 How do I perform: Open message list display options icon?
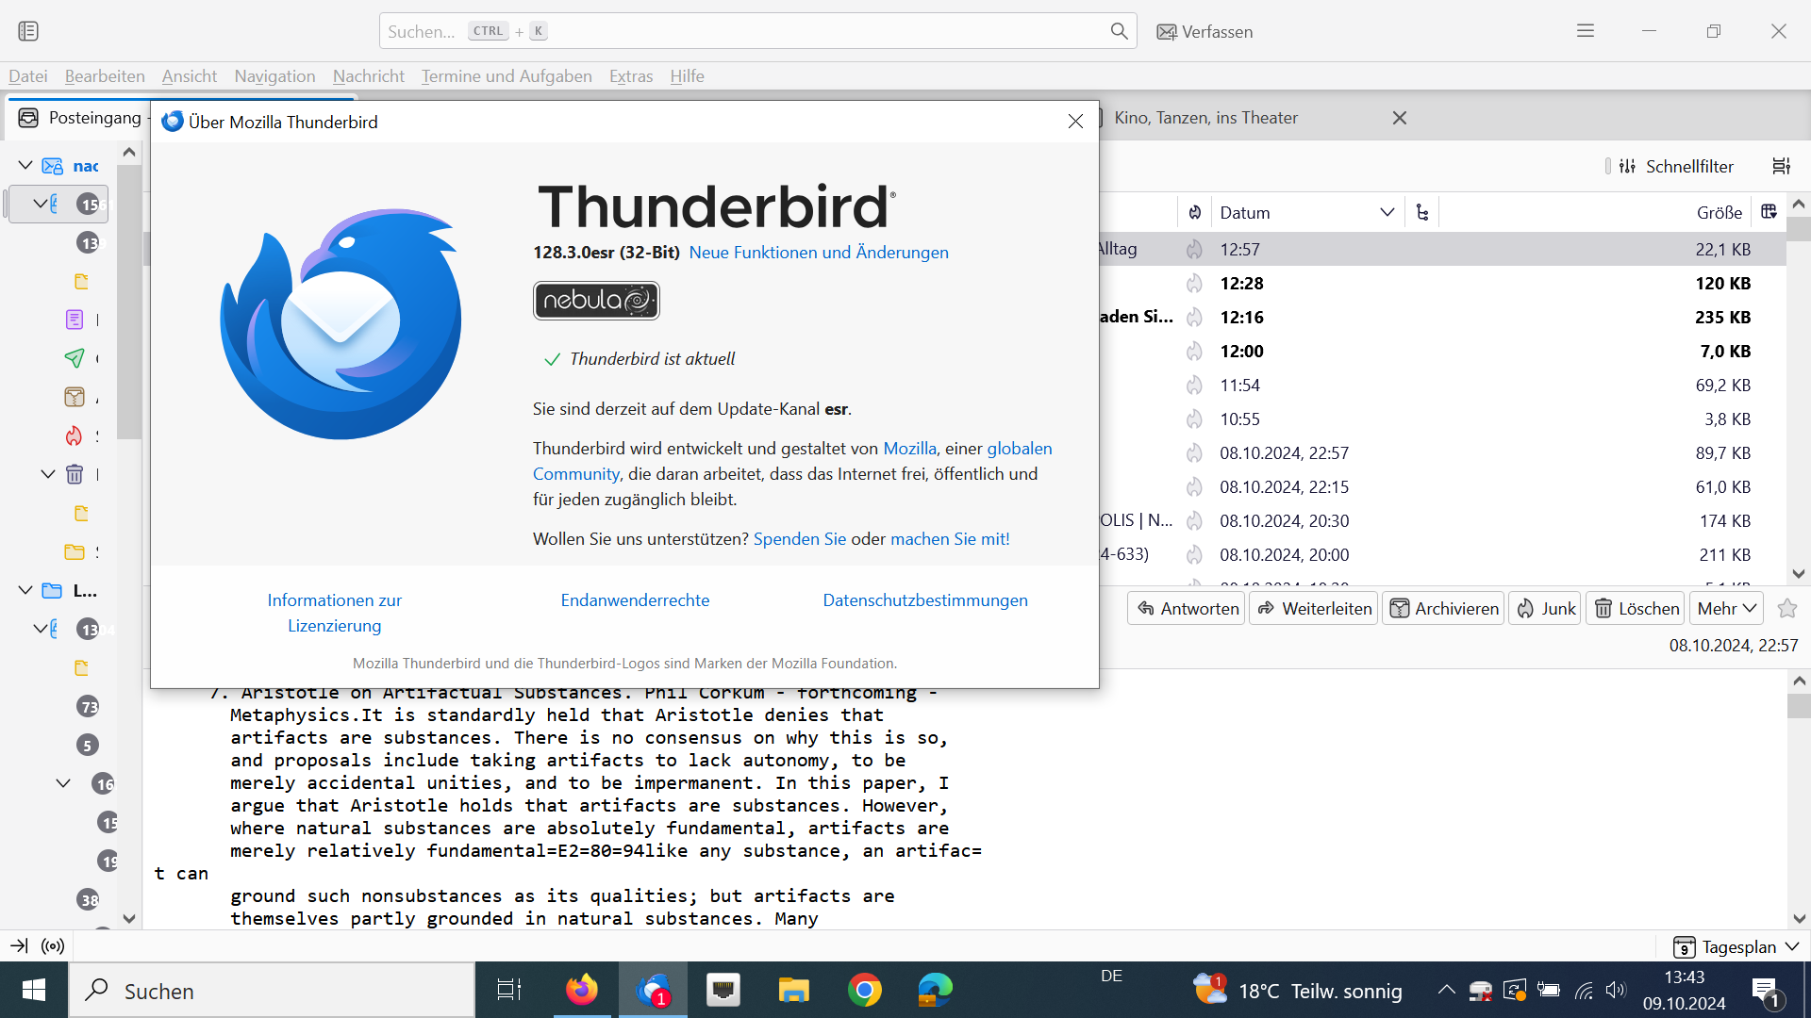[x=1781, y=166]
